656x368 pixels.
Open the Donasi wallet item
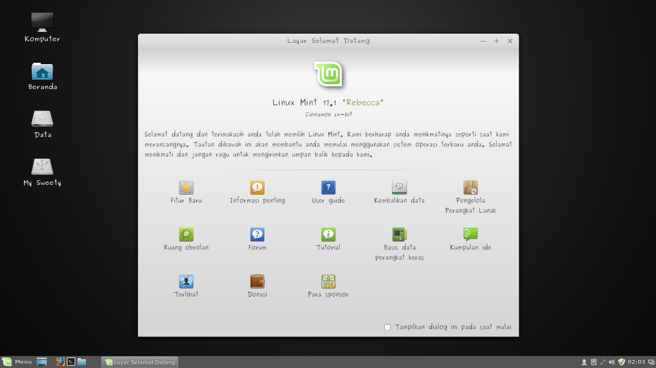pyautogui.click(x=257, y=286)
